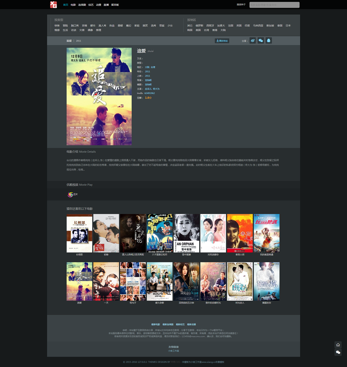347x367 pixels.
Task: Filter by region 印度
Action: pos(247,26)
